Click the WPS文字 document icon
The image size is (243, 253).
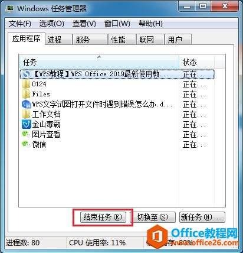(x=27, y=104)
